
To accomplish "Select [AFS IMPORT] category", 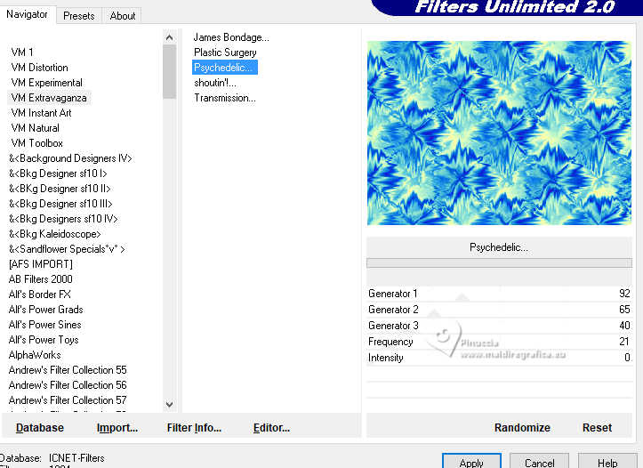I will (x=41, y=264).
